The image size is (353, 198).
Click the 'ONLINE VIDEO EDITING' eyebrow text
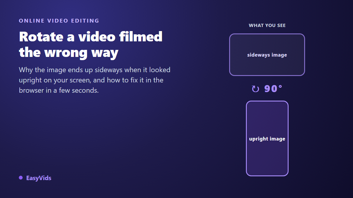(59, 21)
